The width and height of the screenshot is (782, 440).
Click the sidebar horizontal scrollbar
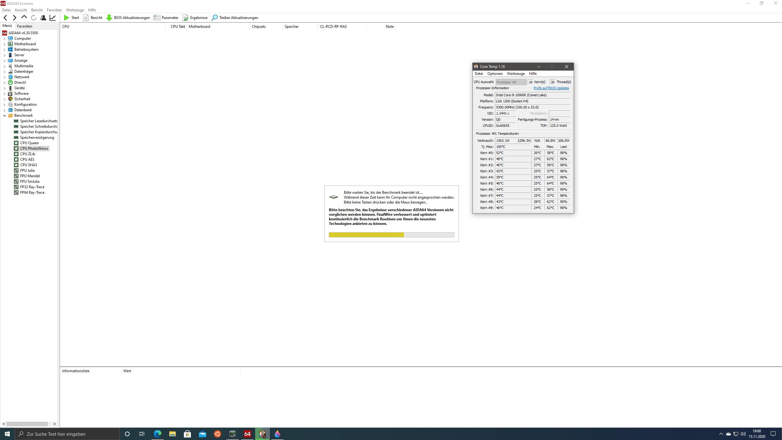(27, 424)
